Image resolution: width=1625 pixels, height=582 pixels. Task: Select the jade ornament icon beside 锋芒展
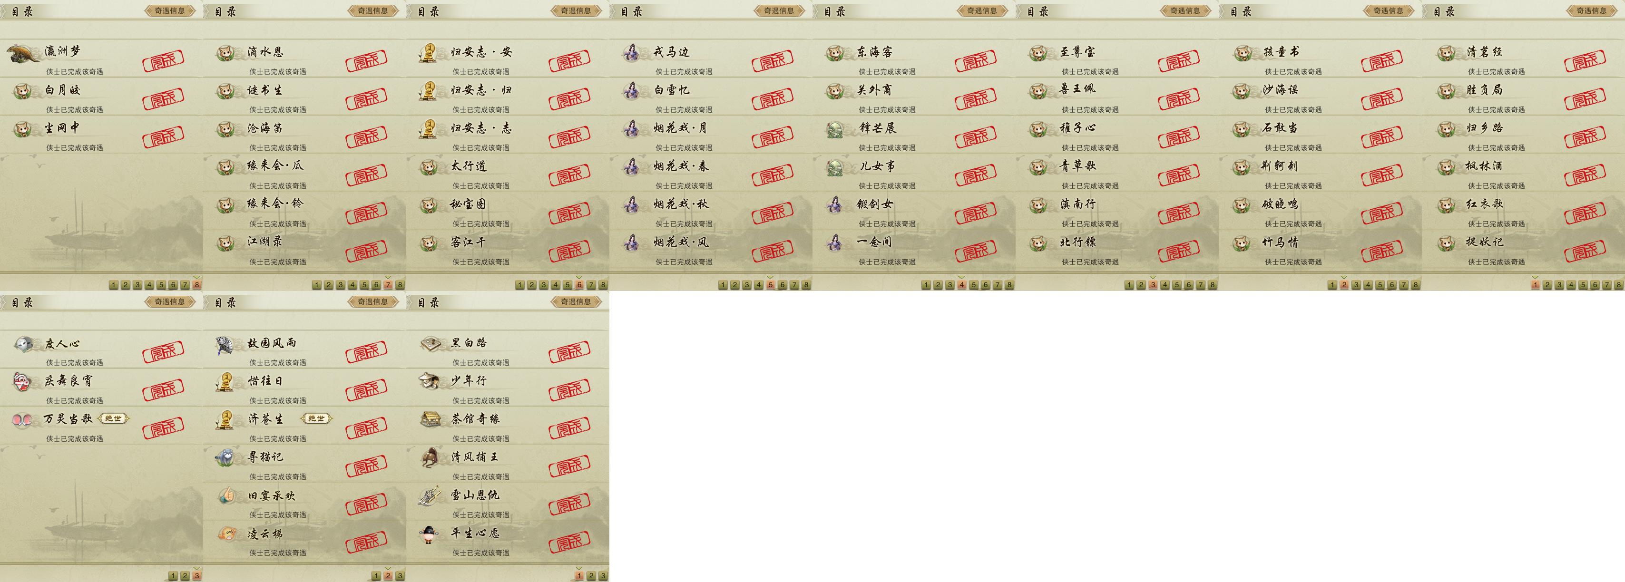click(x=835, y=129)
